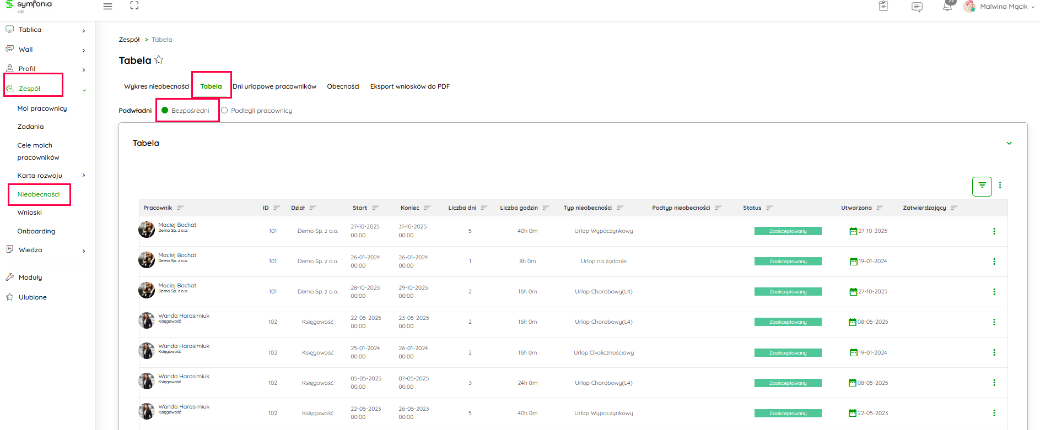
Task: Switch to Wykres nieobecności tab
Action: 157,86
